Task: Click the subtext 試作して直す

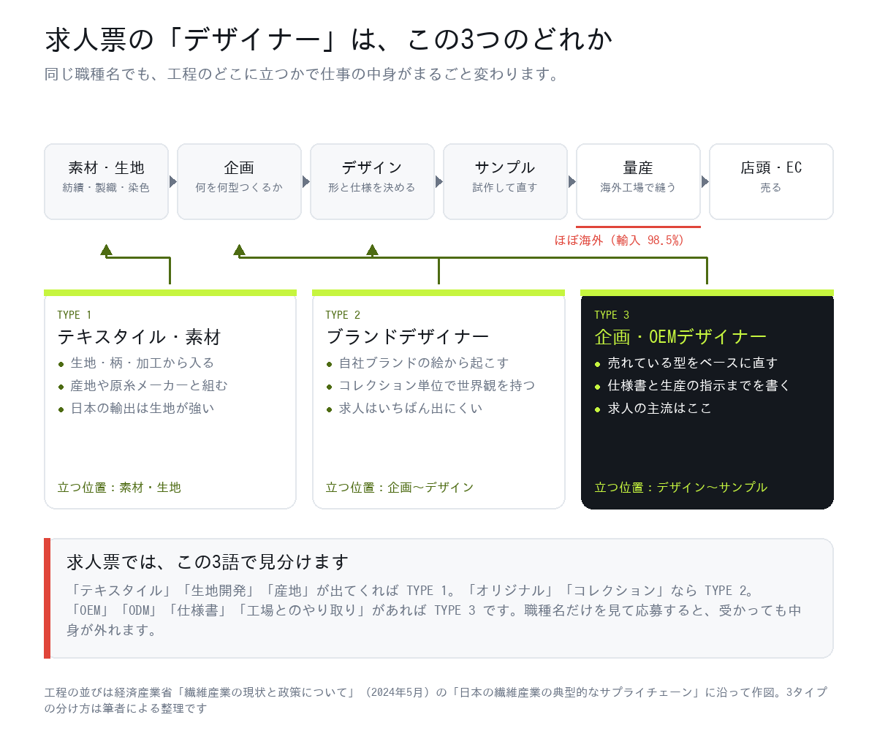Action: [505, 188]
